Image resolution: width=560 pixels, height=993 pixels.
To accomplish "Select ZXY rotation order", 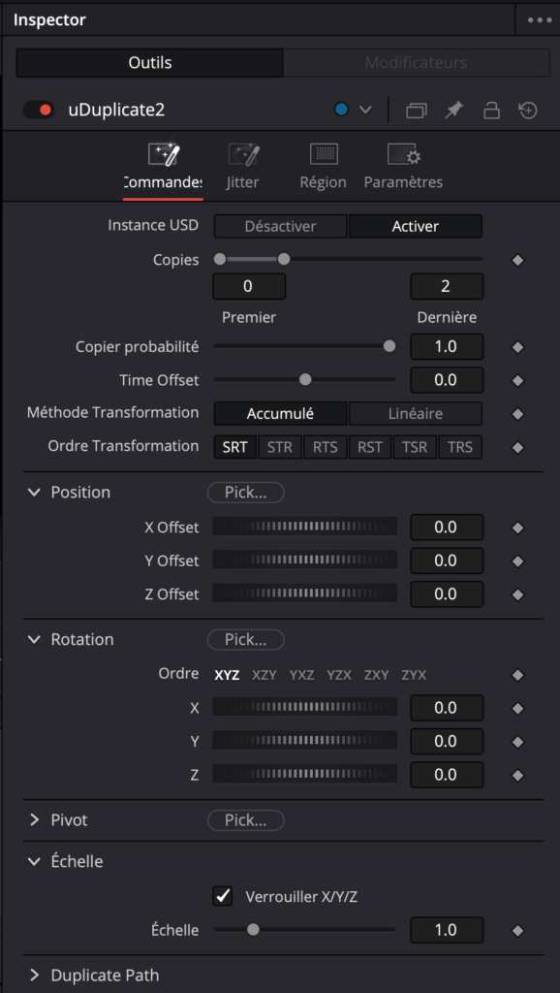I will pos(377,675).
